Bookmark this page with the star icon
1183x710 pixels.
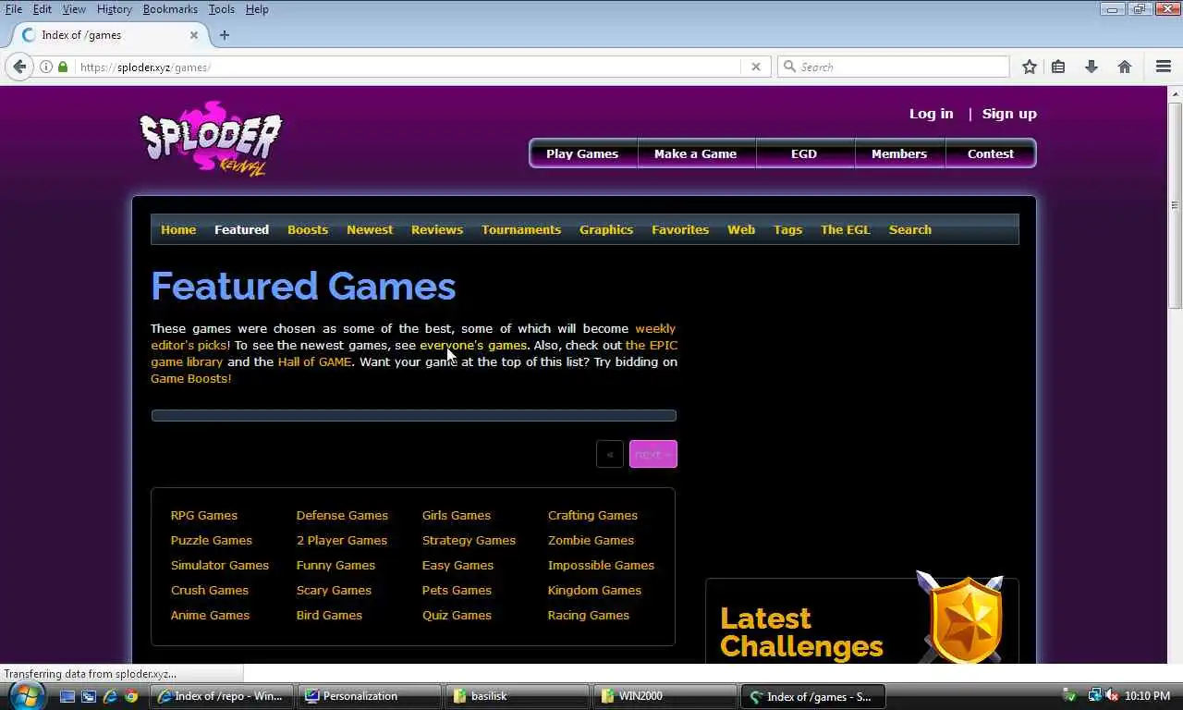[x=1030, y=67]
